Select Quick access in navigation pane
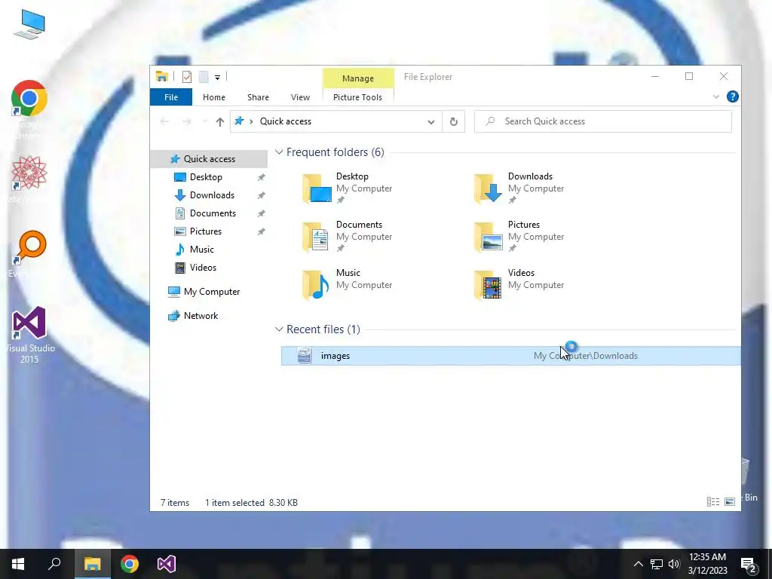Viewport: 772px width, 579px height. [x=210, y=159]
